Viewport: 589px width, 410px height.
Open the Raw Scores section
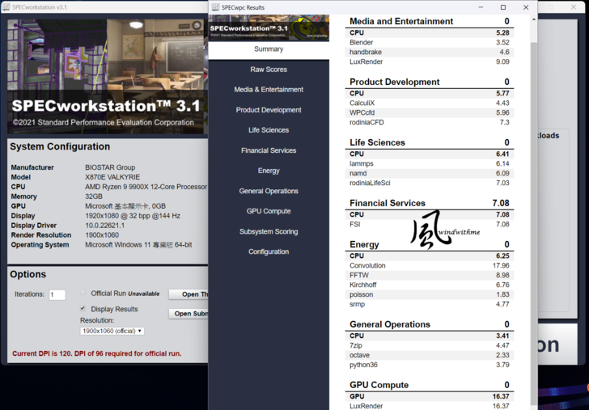click(269, 70)
